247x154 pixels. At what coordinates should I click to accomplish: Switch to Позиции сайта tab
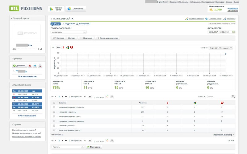56,9
